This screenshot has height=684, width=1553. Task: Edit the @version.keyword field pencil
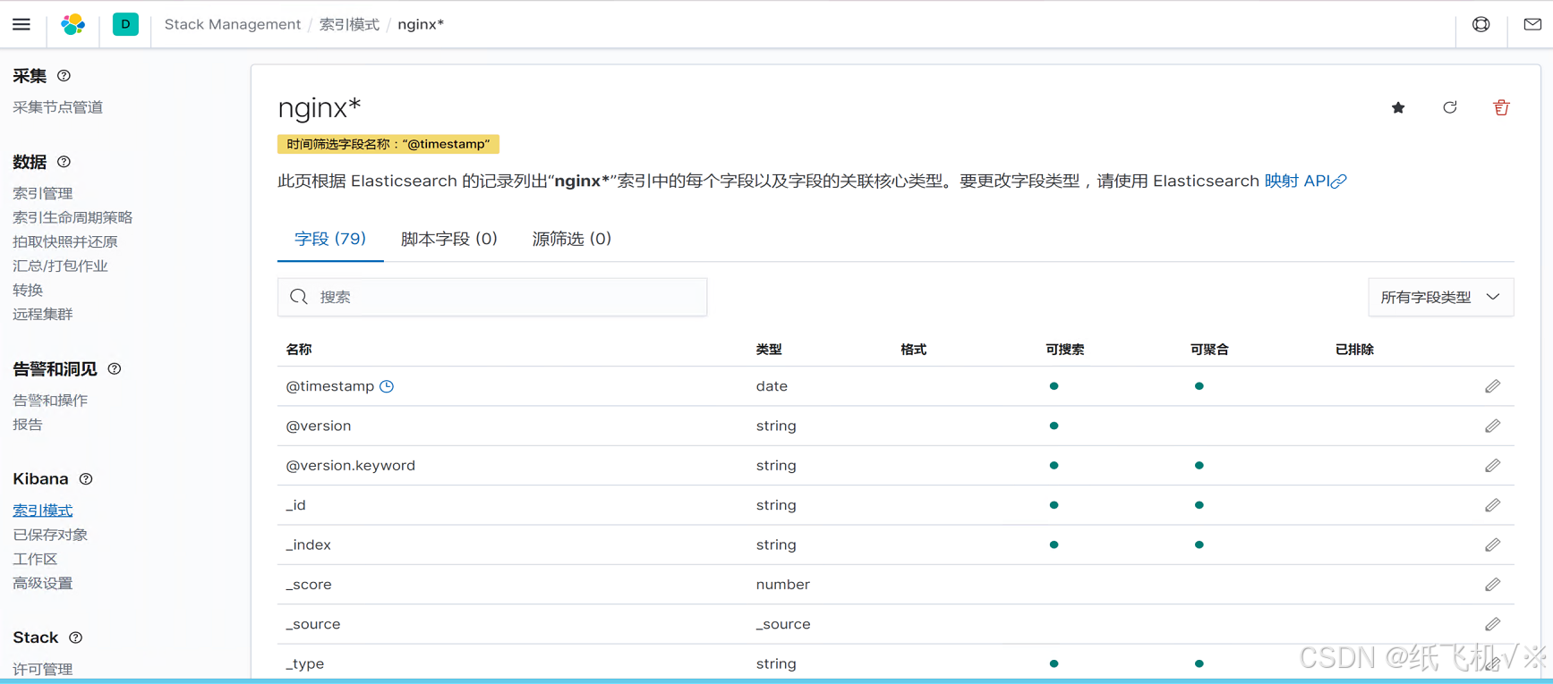tap(1492, 466)
